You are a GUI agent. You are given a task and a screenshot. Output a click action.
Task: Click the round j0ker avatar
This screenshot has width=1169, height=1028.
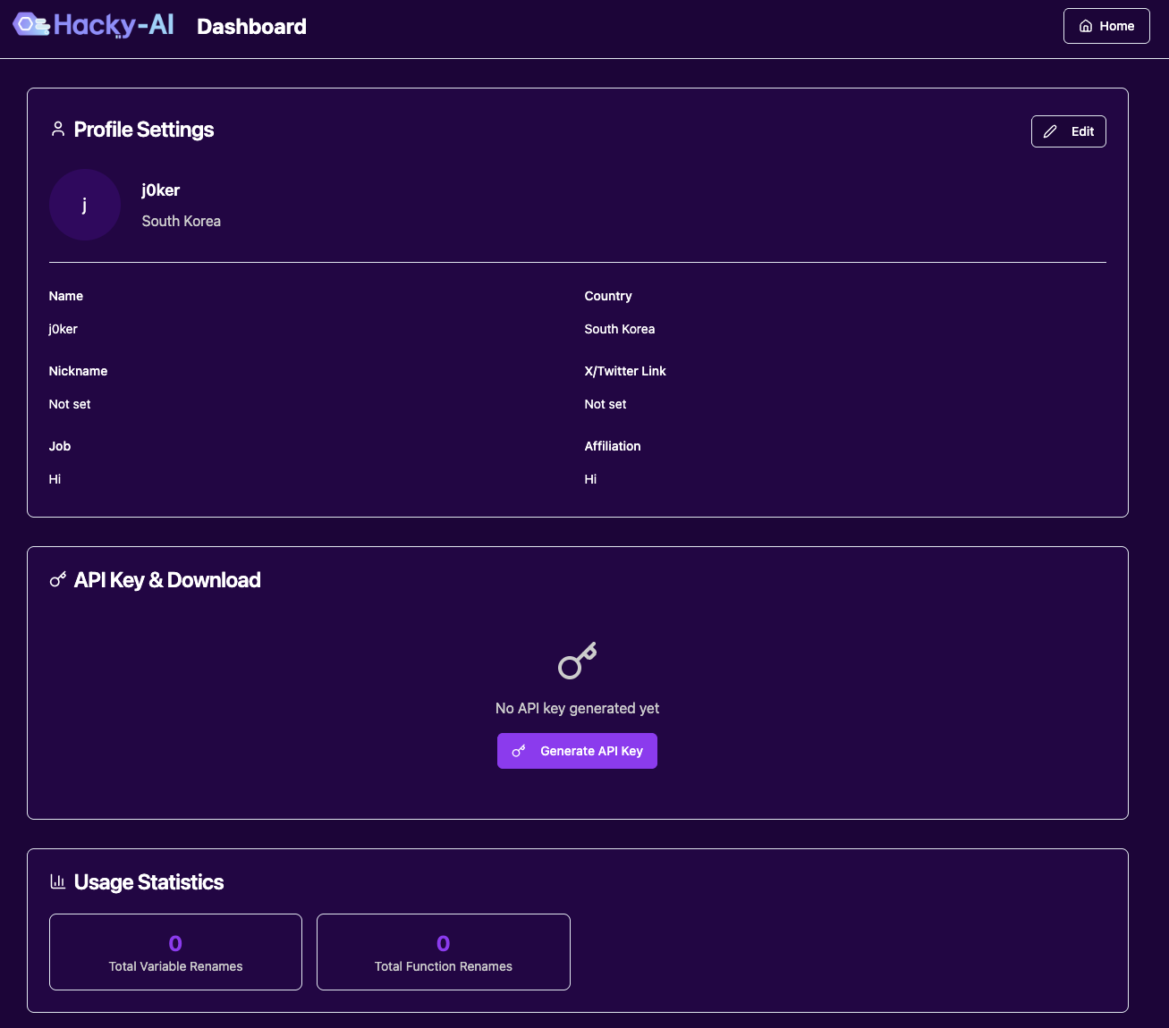pyautogui.click(x=85, y=205)
